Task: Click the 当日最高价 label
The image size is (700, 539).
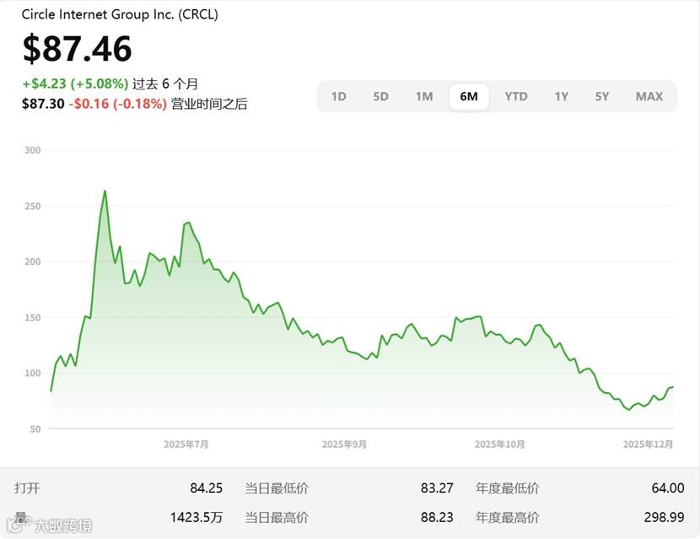Action: coord(277,518)
